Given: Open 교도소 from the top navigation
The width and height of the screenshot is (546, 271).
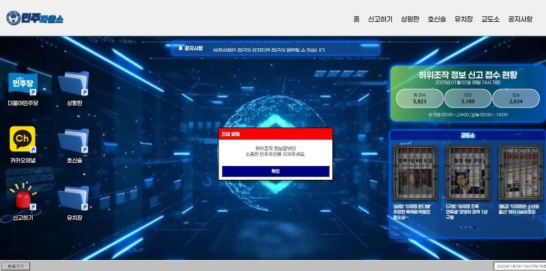Looking at the screenshot, I should pyautogui.click(x=490, y=19).
